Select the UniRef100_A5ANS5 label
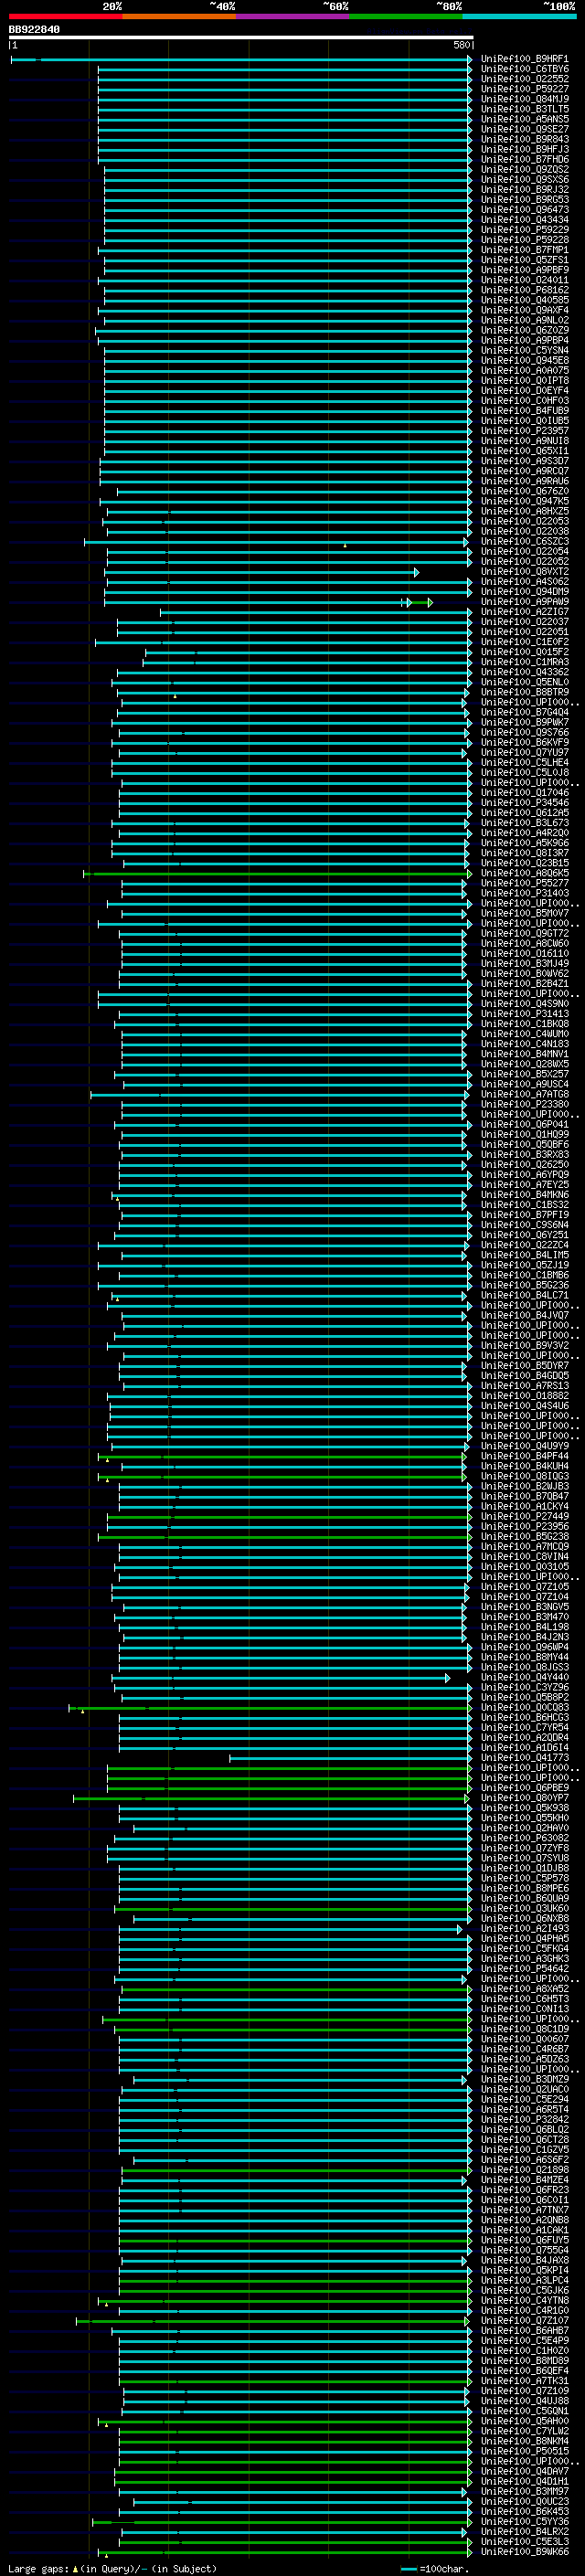 tap(524, 119)
